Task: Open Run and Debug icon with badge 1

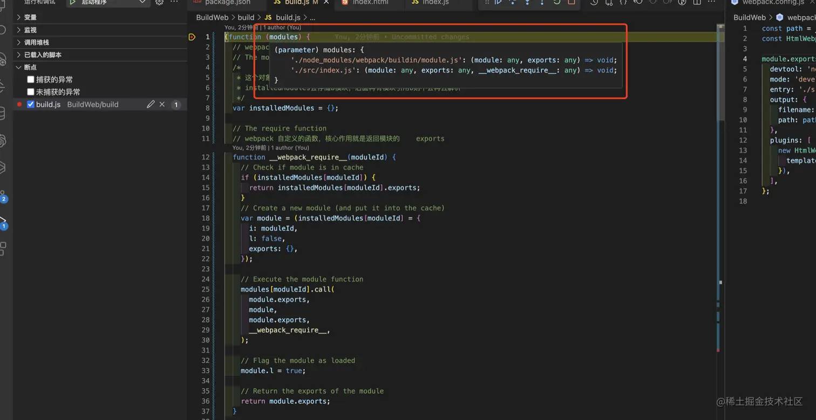Action: coord(3,223)
